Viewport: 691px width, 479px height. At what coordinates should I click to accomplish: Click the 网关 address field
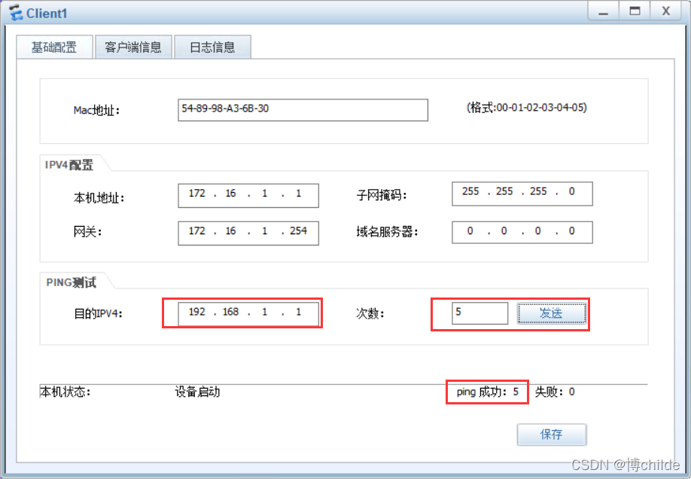[248, 233]
